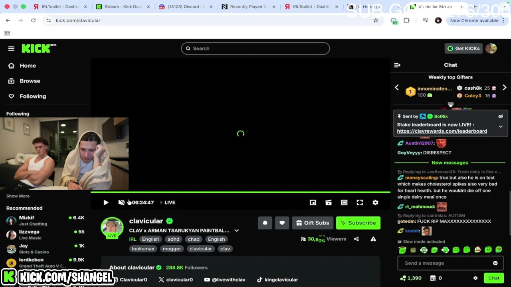This screenshot has height=287, width=511.
Task: Click the green Subscribe button
Action: (x=358, y=223)
